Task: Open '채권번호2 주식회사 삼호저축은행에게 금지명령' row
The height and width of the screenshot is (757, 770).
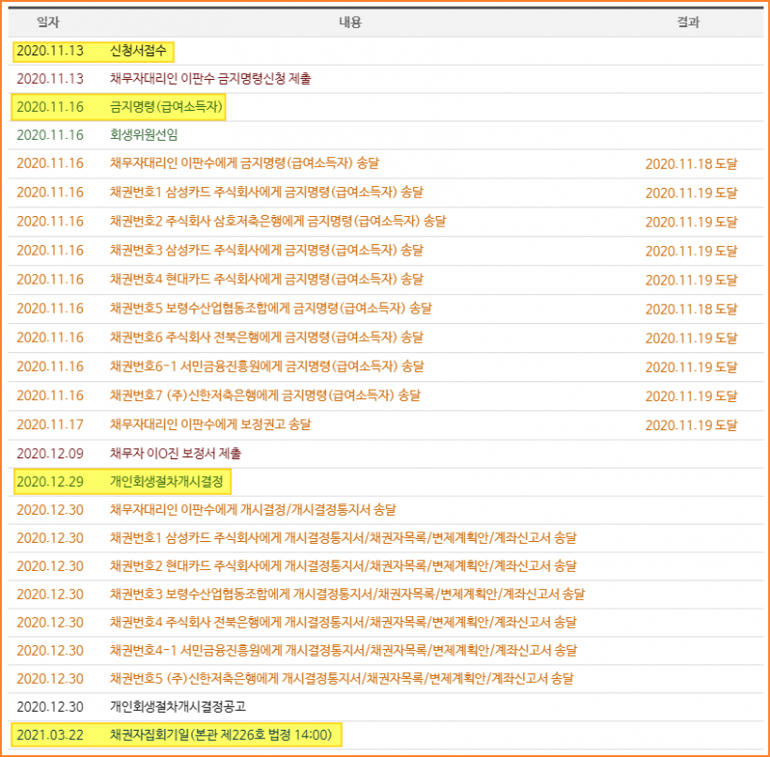Action: tap(277, 221)
